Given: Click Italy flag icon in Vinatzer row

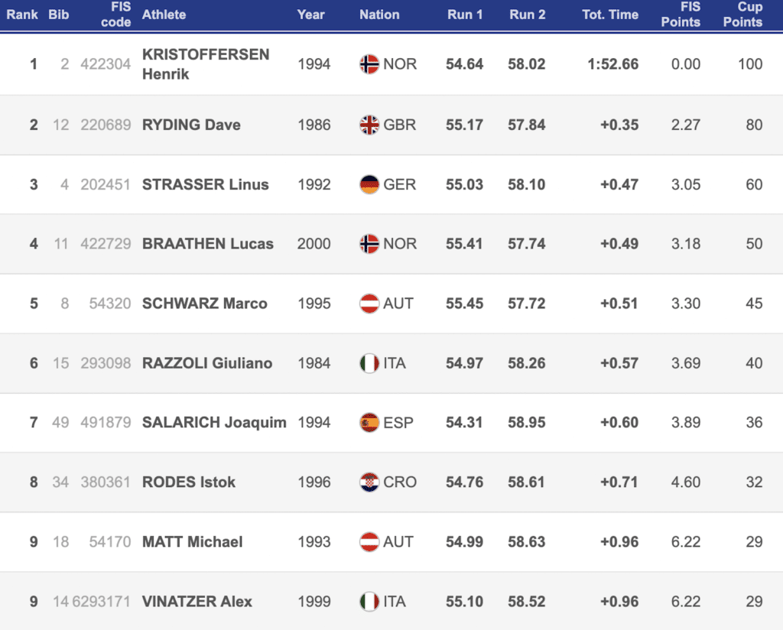Looking at the screenshot, I should [x=369, y=602].
